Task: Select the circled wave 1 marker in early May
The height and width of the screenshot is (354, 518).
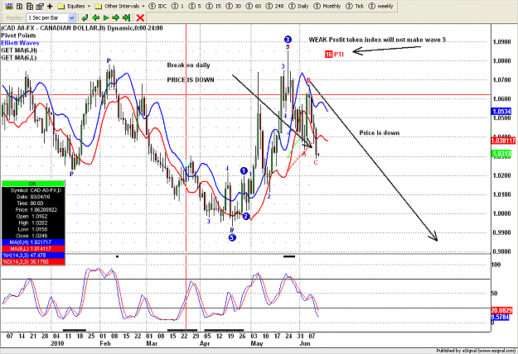Action: coord(244,170)
